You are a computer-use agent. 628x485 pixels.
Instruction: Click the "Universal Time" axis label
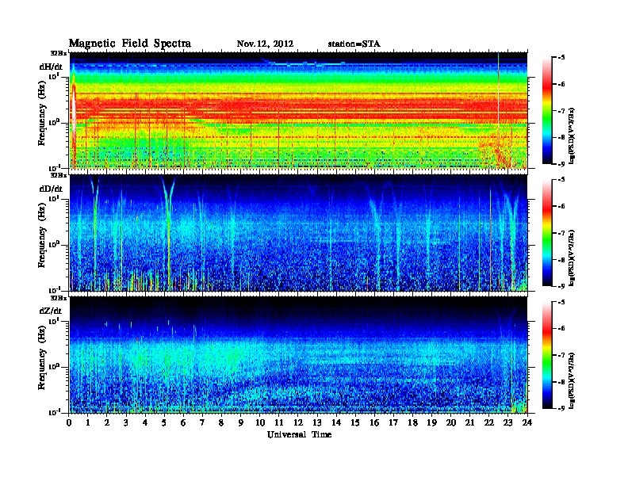click(299, 434)
